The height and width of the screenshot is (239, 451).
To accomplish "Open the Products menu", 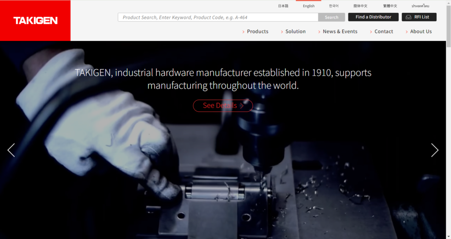I will (257, 32).
